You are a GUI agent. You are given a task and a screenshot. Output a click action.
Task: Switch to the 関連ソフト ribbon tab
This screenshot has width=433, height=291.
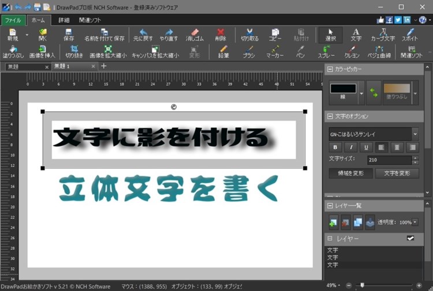click(90, 20)
